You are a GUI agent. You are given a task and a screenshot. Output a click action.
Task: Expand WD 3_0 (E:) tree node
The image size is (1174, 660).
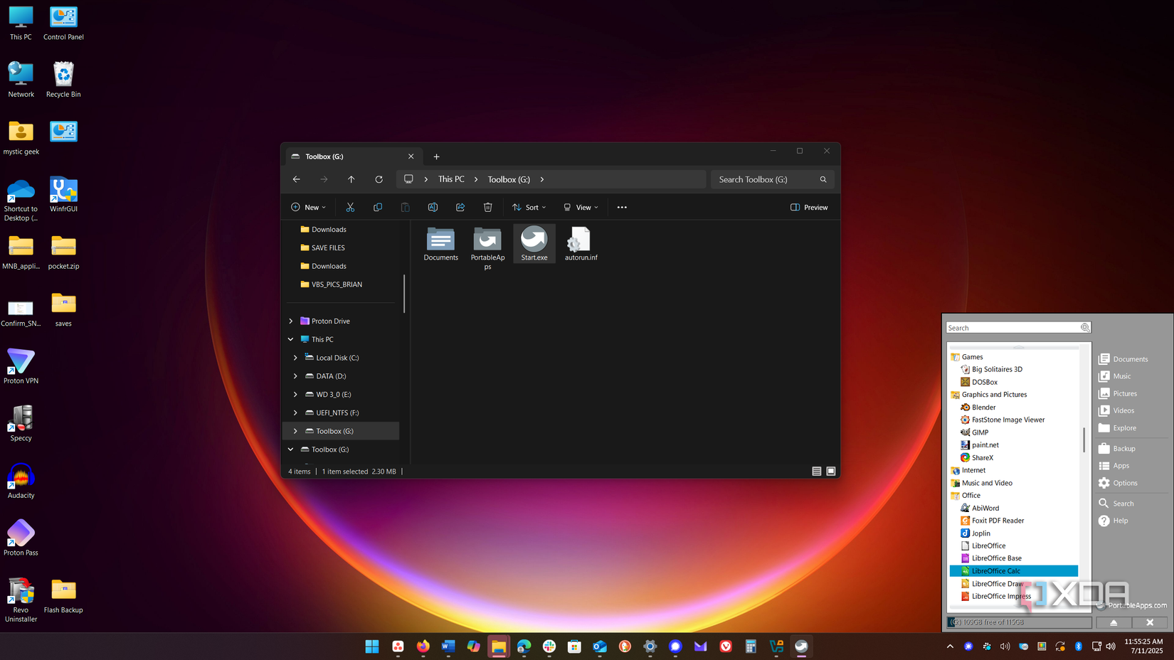tap(295, 394)
